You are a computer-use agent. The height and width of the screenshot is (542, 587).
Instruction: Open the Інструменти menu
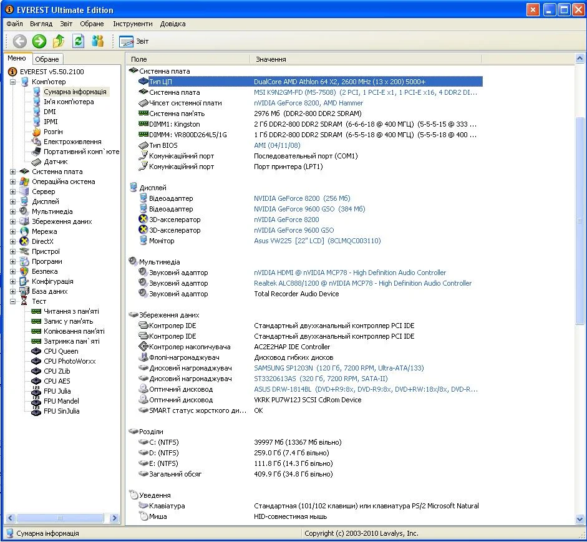coord(132,24)
